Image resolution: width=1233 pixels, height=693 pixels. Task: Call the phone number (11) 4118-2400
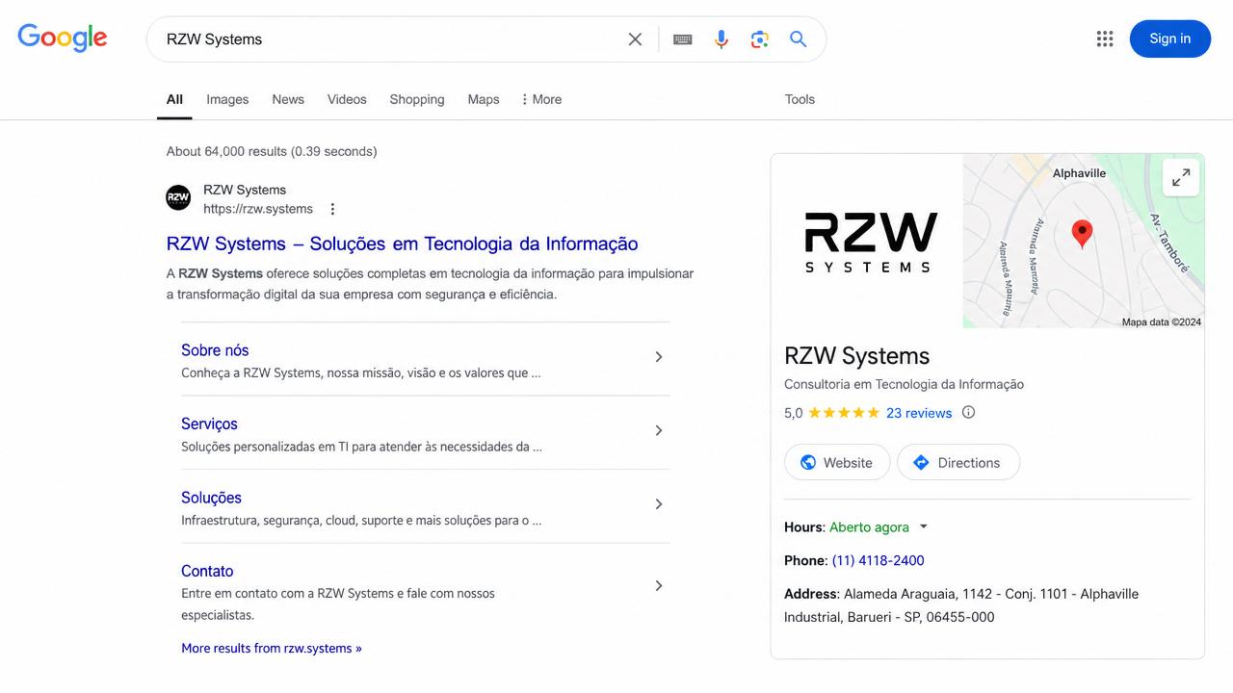[x=879, y=560]
